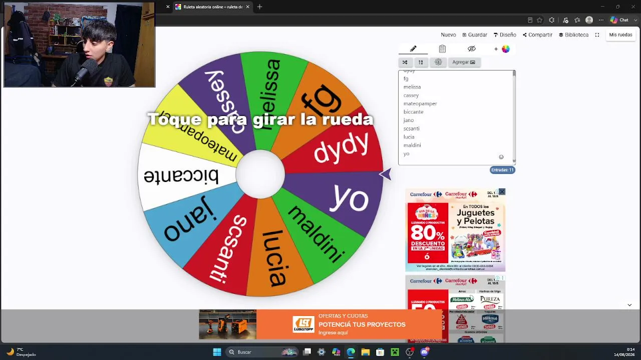The width and height of the screenshot is (641, 360).
Task: Click the Entradas: 11 badge
Action: point(502,170)
